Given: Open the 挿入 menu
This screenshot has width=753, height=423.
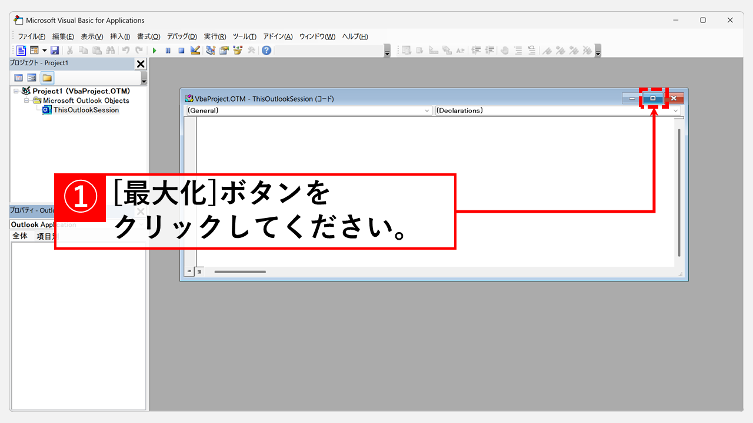Looking at the screenshot, I should click(x=119, y=36).
